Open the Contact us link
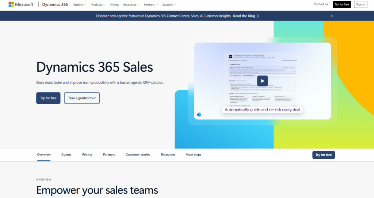This screenshot has width=374, height=198. pos(321,4)
